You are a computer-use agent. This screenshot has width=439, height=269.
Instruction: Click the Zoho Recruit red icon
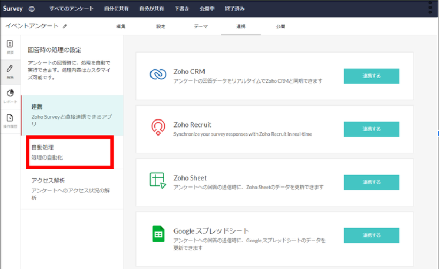pos(158,128)
